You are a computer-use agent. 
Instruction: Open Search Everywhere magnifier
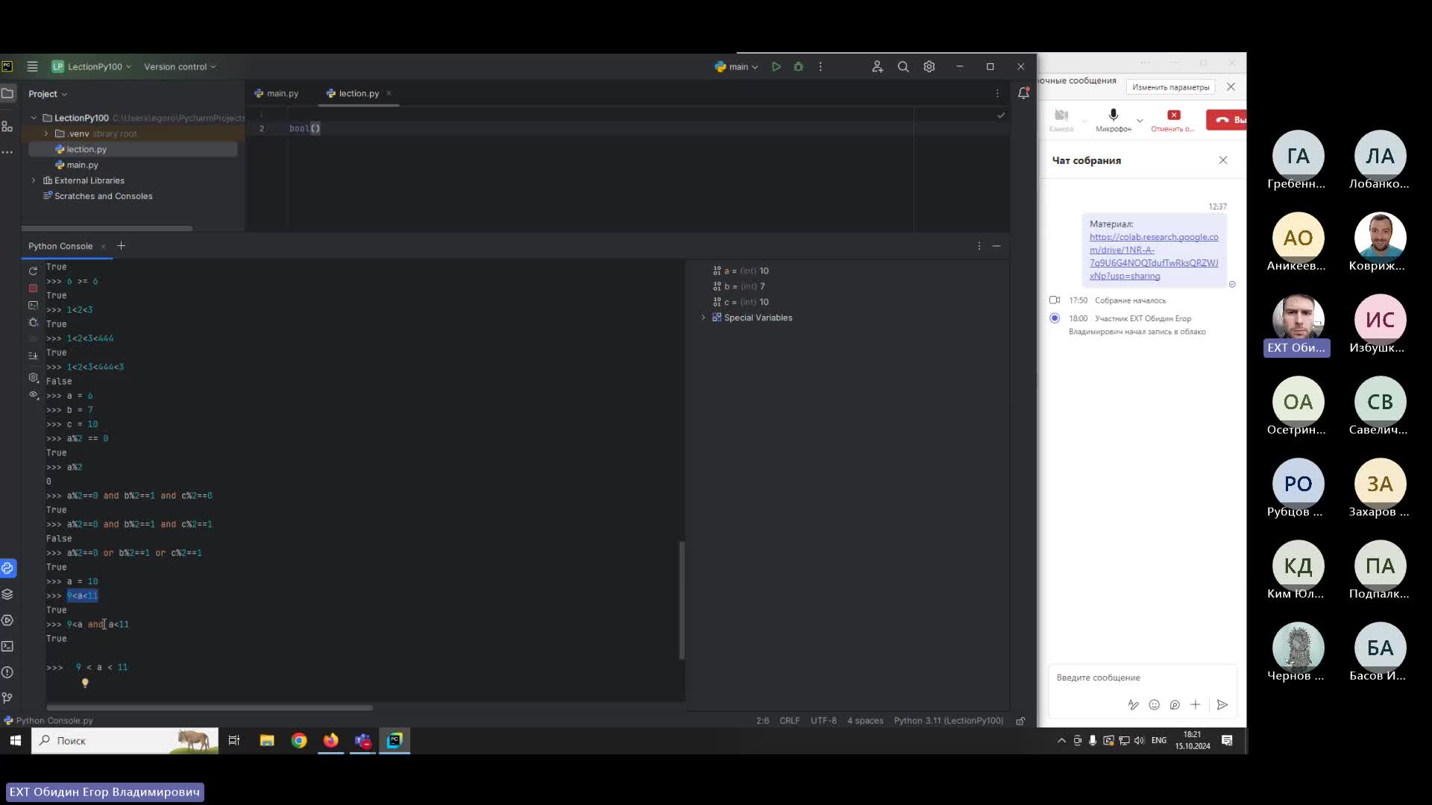[903, 66]
